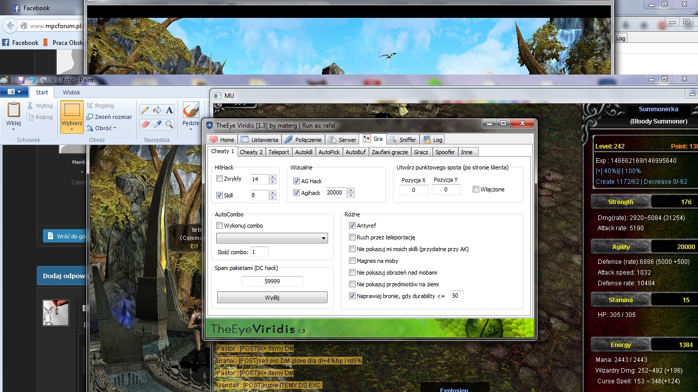Increase the Agihack value spinner
698x392 pixels.
(351, 190)
